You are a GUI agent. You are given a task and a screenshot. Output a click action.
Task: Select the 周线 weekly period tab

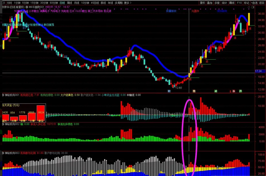pyautogui.click(x=70, y=3)
